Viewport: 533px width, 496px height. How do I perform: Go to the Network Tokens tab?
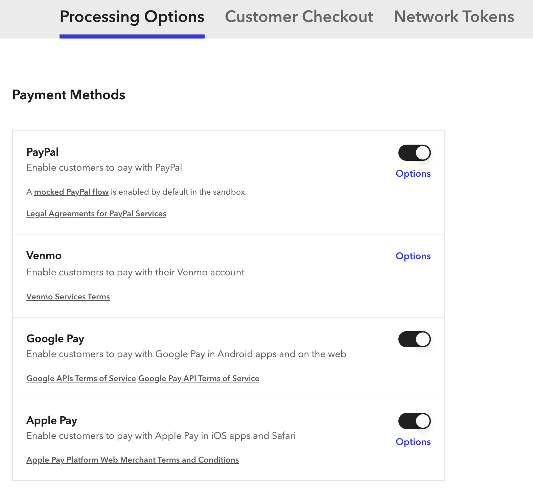tap(454, 17)
